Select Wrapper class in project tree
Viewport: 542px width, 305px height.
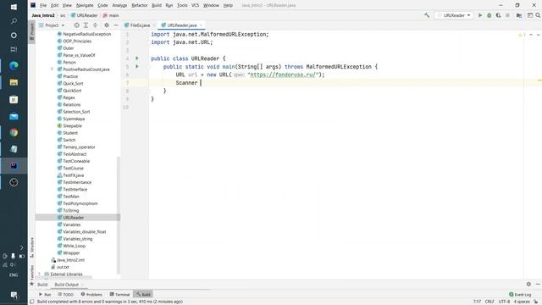tap(71, 252)
